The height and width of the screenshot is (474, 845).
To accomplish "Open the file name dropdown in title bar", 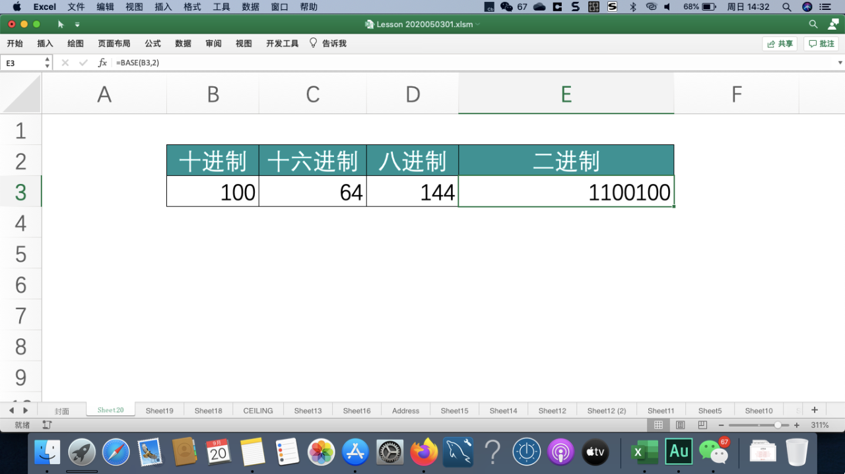I will coord(477,24).
